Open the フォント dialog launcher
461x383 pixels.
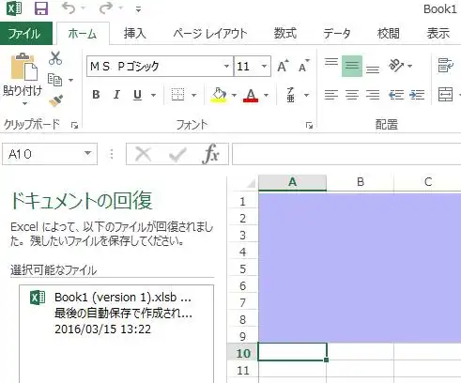coord(309,126)
